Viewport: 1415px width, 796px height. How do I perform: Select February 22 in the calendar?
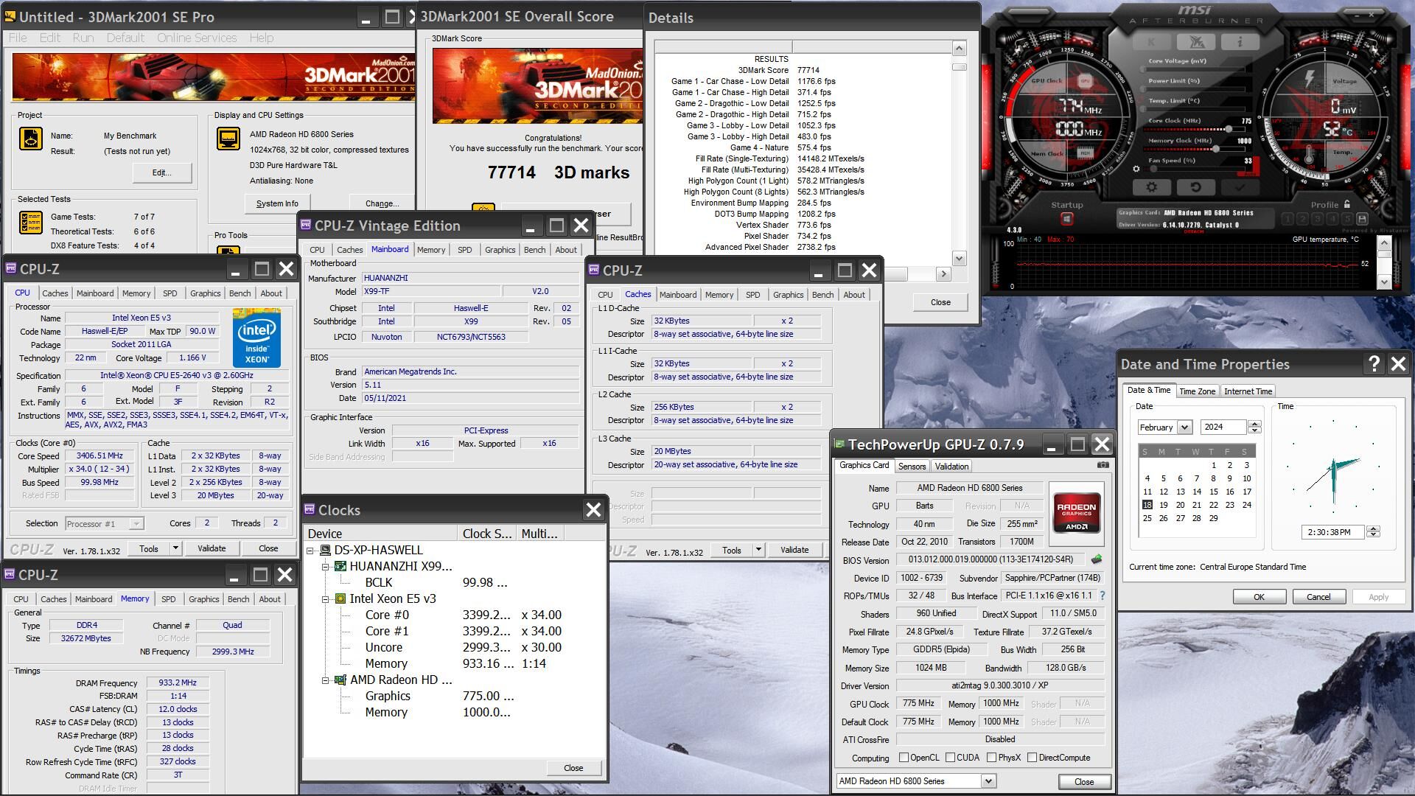pyautogui.click(x=1212, y=505)
